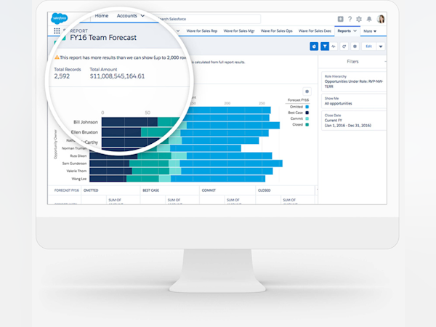Screen dimensions: 436x327
Task: Open the notifications bell
Action: click(369, 19)
